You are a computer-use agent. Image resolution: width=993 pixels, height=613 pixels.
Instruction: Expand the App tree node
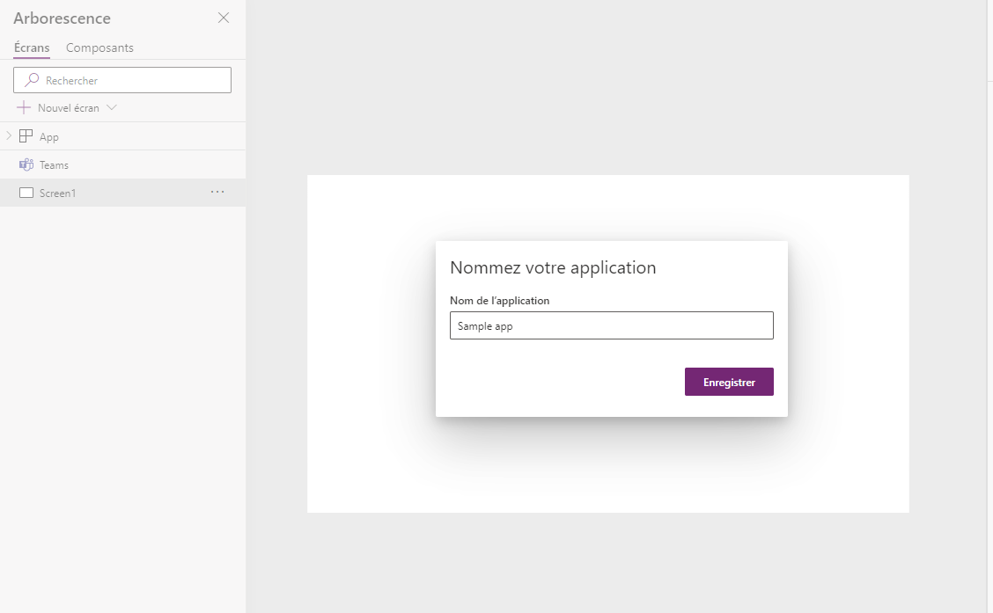9,136
